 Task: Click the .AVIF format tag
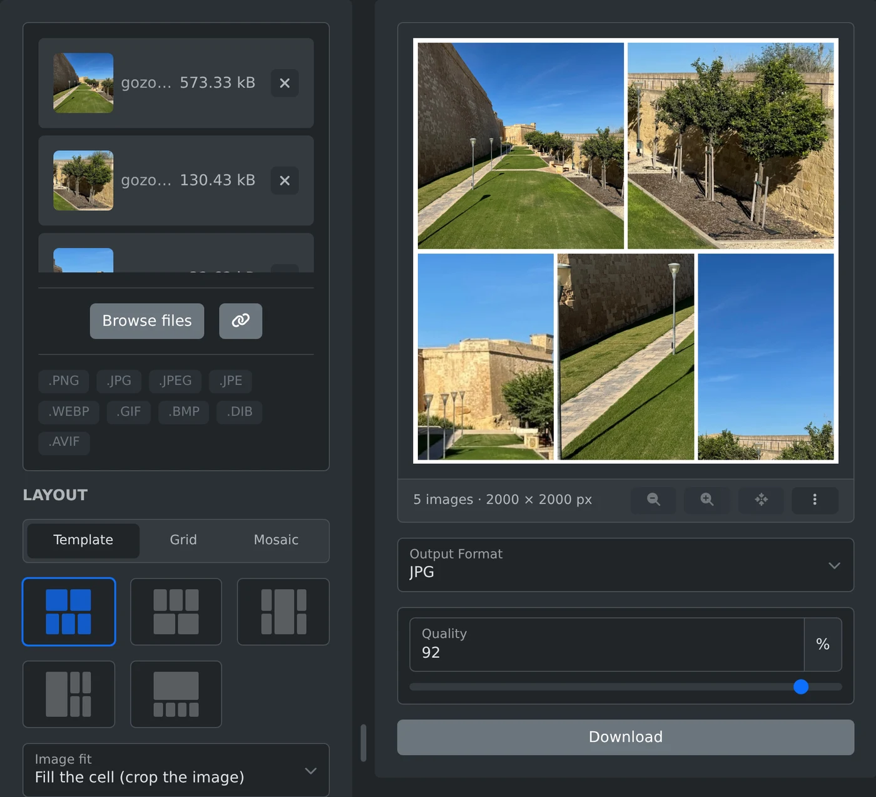[64, 442]
